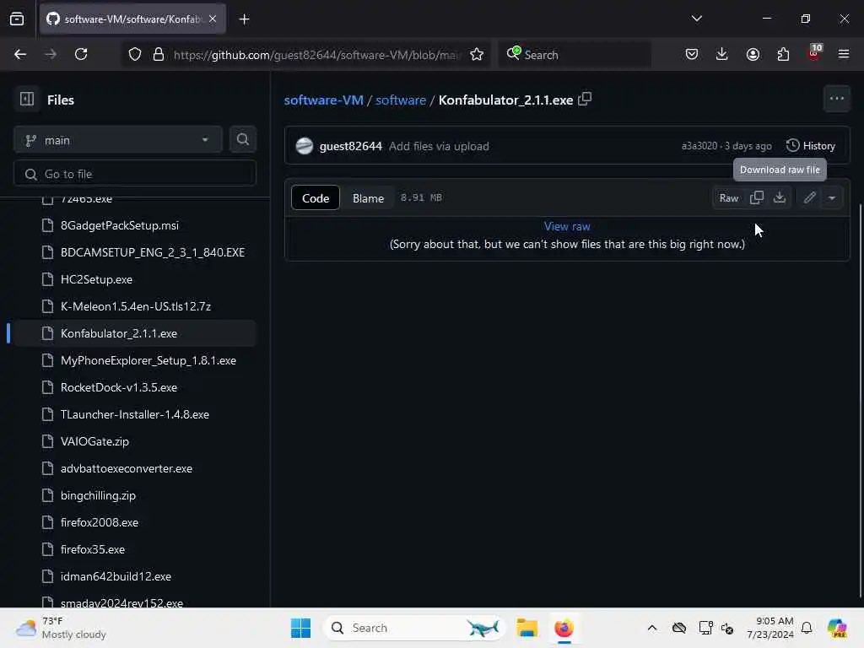The height and width of the screenshot is (648, 864).
Task: Open the weather widget
Action: coord(61,628)
